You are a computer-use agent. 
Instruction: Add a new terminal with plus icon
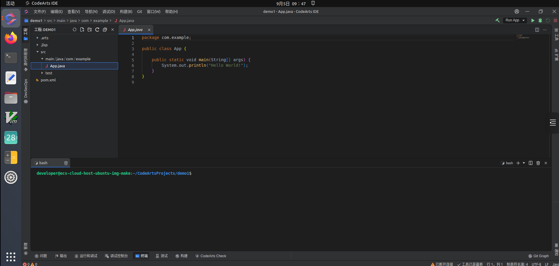pyautogui.click(x=518, y=163)
